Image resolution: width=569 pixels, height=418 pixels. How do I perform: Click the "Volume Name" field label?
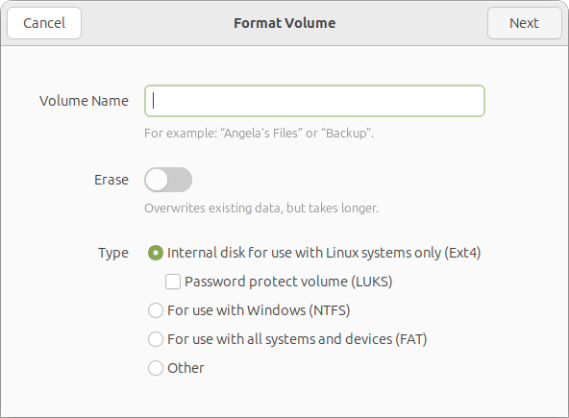tap(84, 101)
